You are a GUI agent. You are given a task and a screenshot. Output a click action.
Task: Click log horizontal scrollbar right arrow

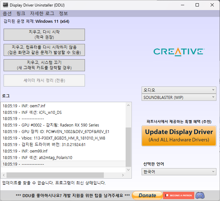[x=123, y=175]
